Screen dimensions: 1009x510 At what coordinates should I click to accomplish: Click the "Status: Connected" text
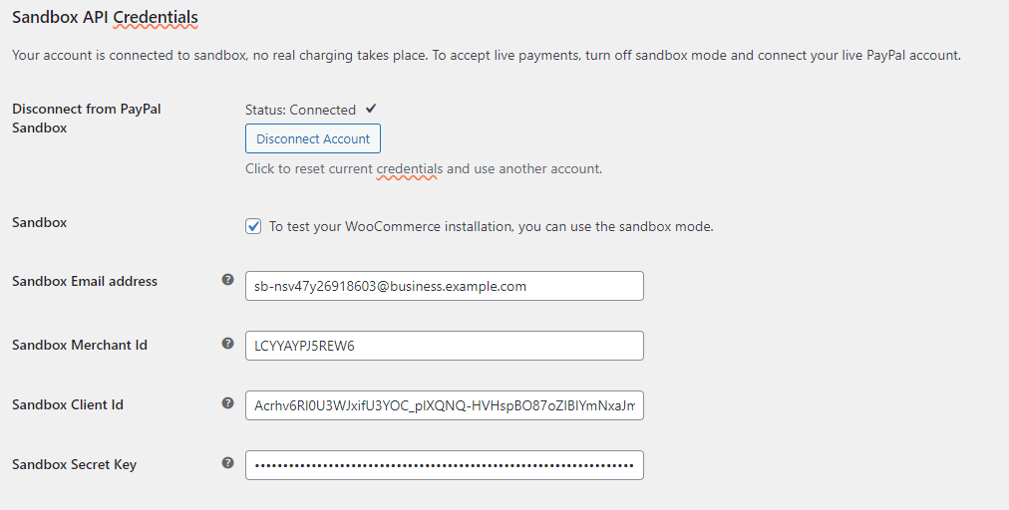[x=300, y=110]
